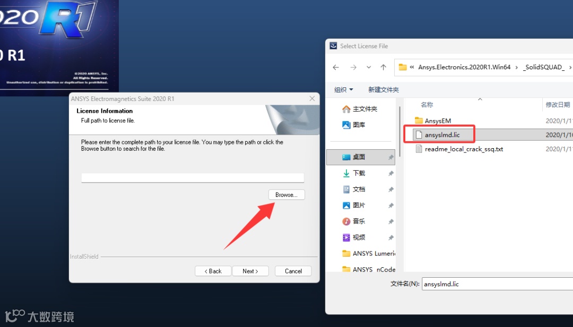
Task: Unpin 桌面 pin icon
Action: point(390,157)
